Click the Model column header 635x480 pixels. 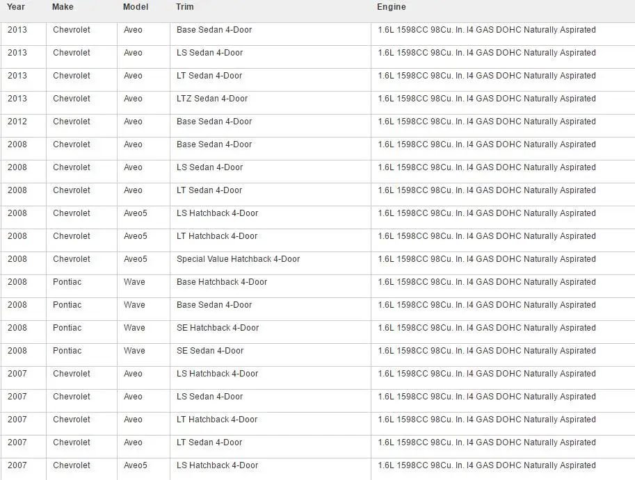pos(136,7)
